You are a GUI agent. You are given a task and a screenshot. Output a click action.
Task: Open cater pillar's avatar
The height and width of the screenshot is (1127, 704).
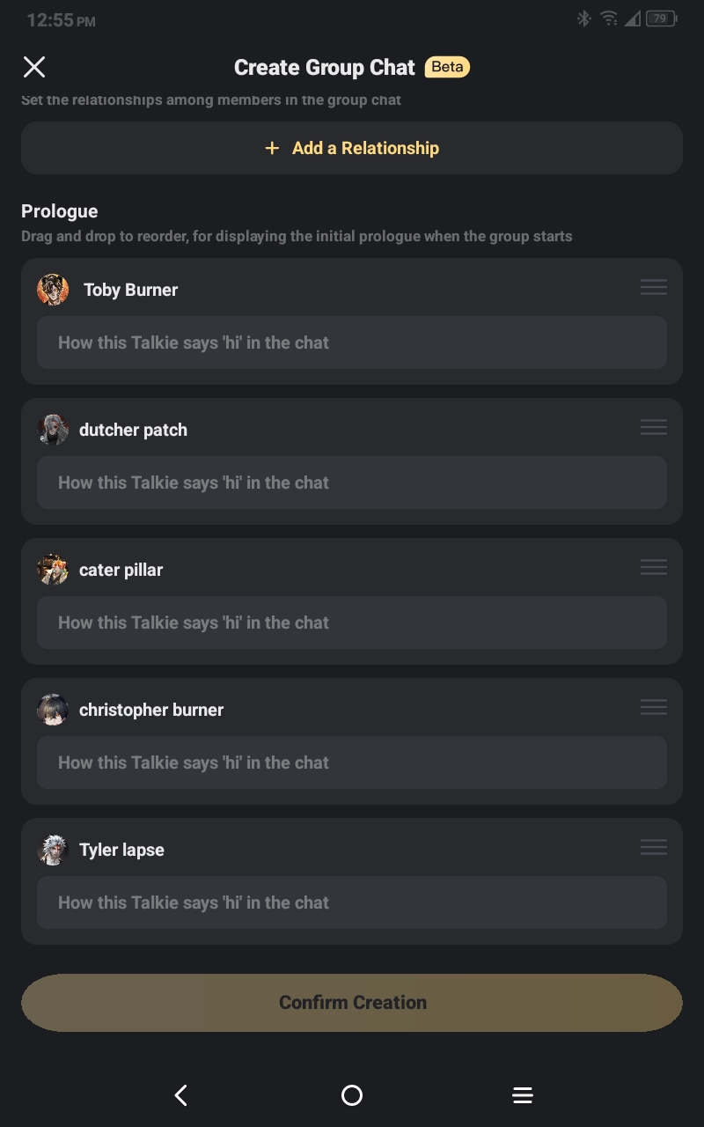(53, 570)
